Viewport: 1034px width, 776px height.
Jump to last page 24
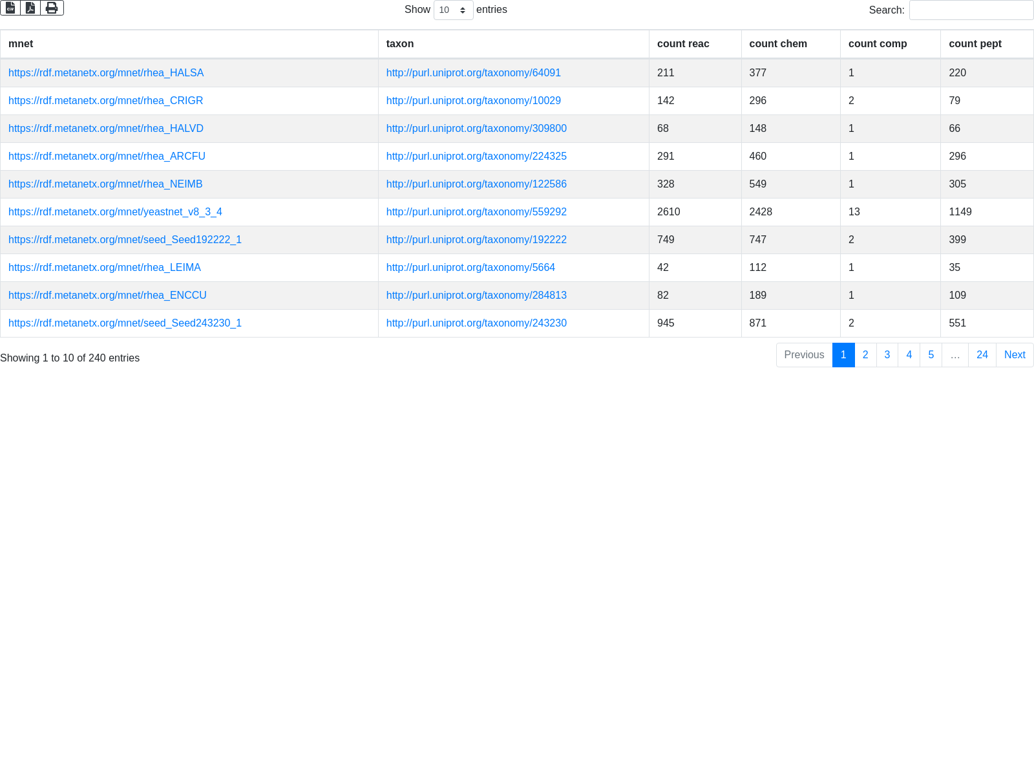click(x=982, y=355)
